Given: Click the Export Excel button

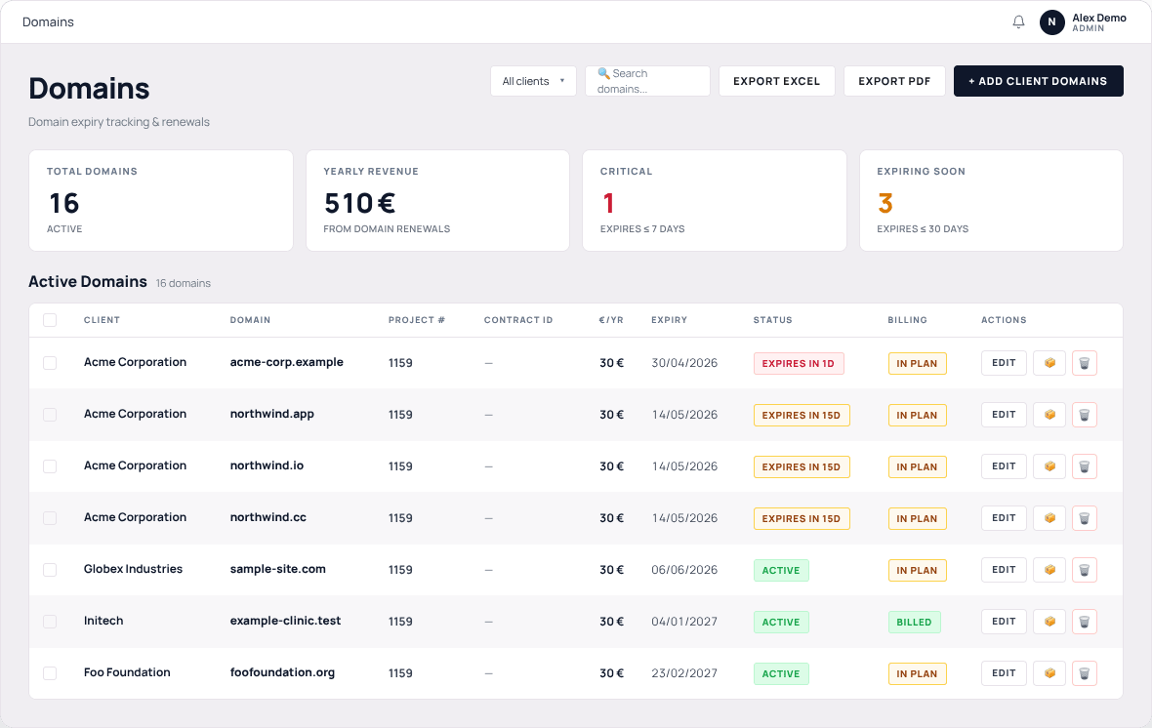Looking at the screenshot, I should coord(776,81).
